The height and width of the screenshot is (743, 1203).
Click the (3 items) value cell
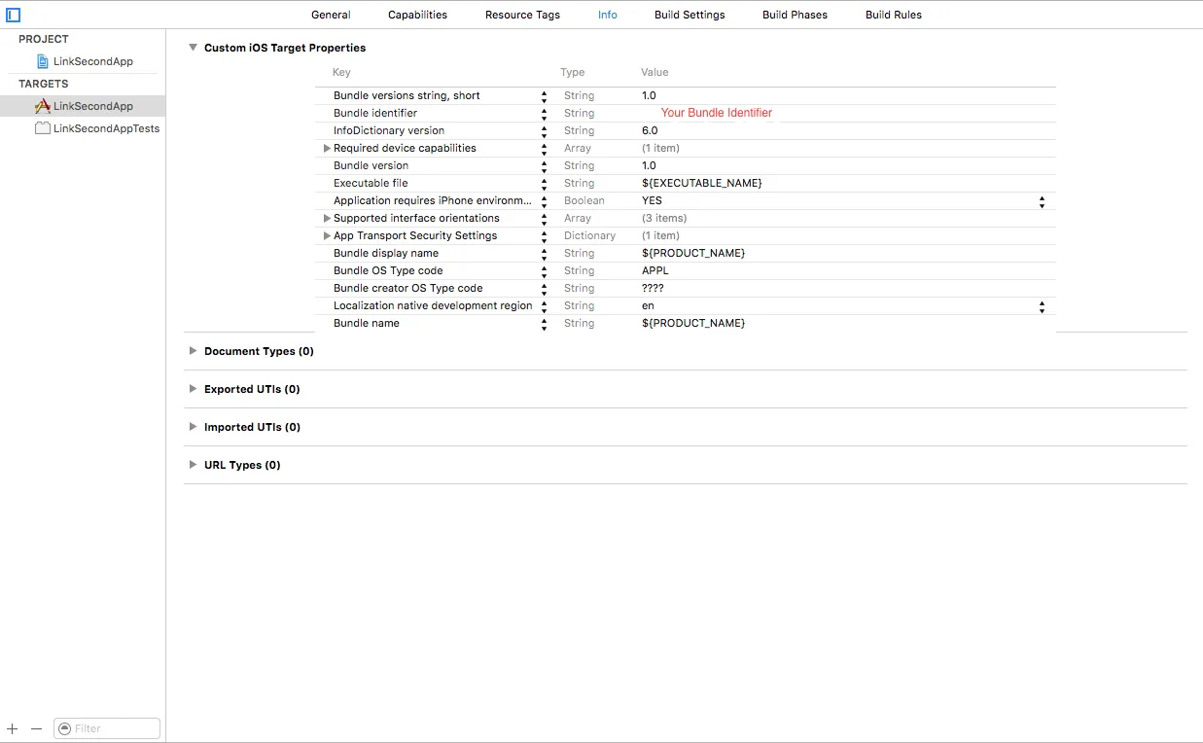click(664, 218)
